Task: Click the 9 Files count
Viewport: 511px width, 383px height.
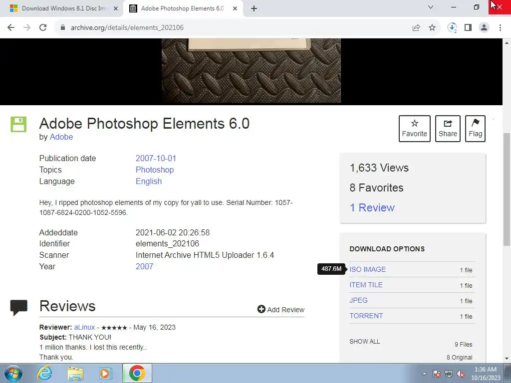Action: [x=463, y=344]
